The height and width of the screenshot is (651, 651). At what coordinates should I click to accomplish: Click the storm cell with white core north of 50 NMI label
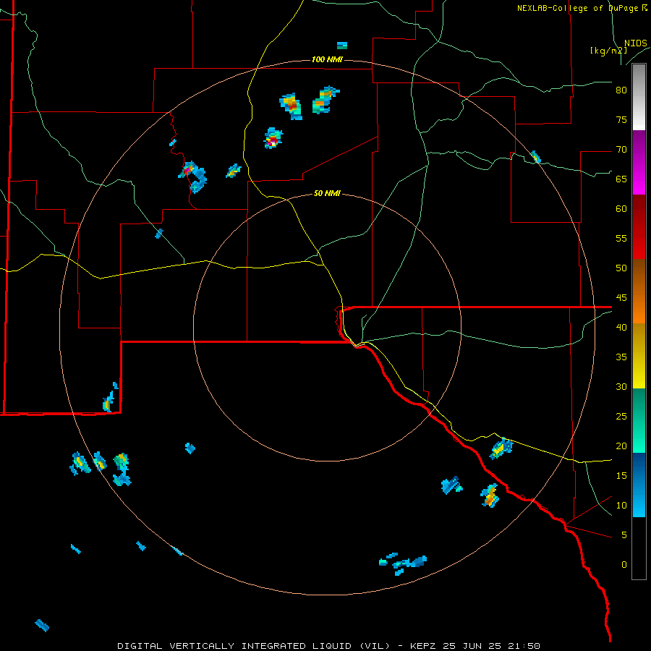point(273,139)
